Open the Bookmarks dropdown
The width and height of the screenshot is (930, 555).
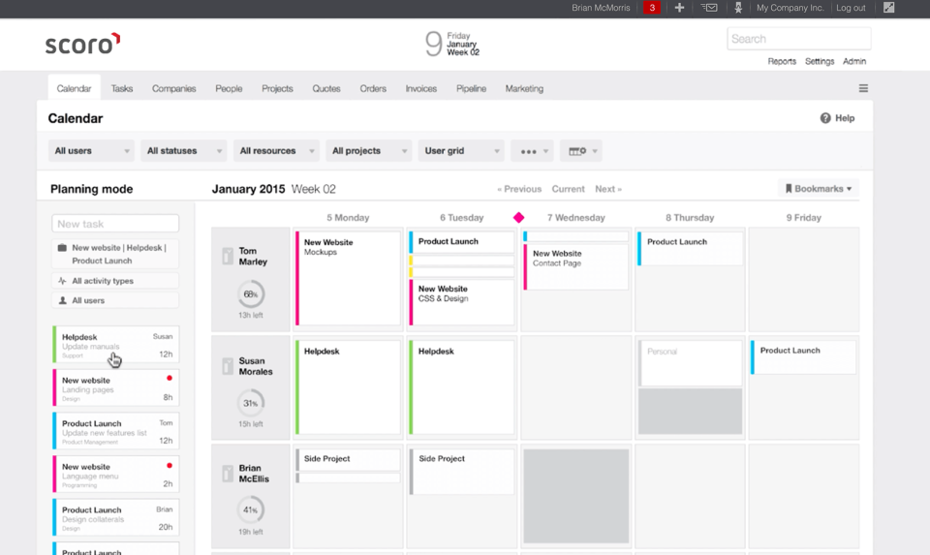pos(818,189)
